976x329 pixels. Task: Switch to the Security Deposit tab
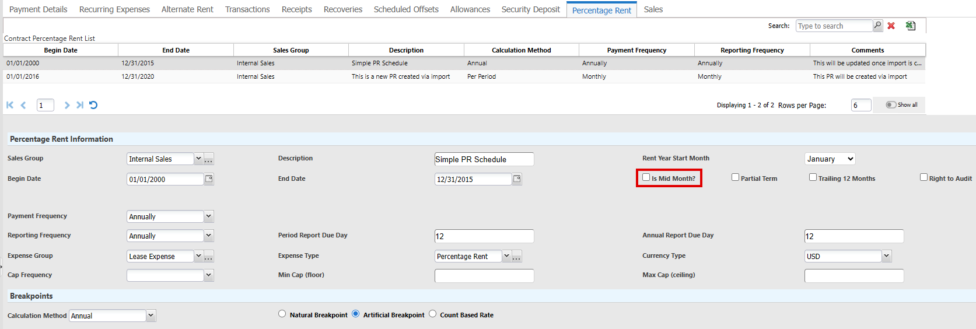[x=530, y=9]
